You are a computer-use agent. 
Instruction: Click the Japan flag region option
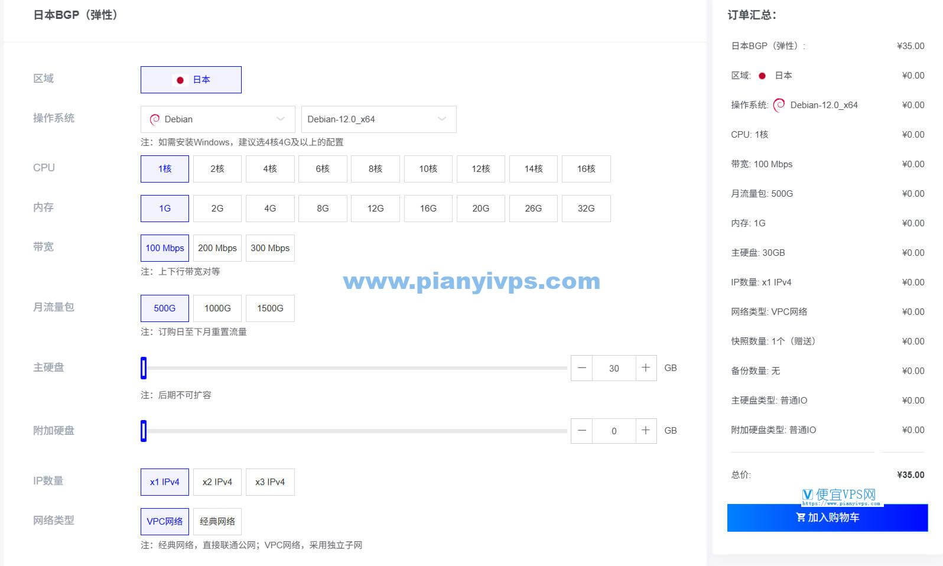click(x=191, y=80)
